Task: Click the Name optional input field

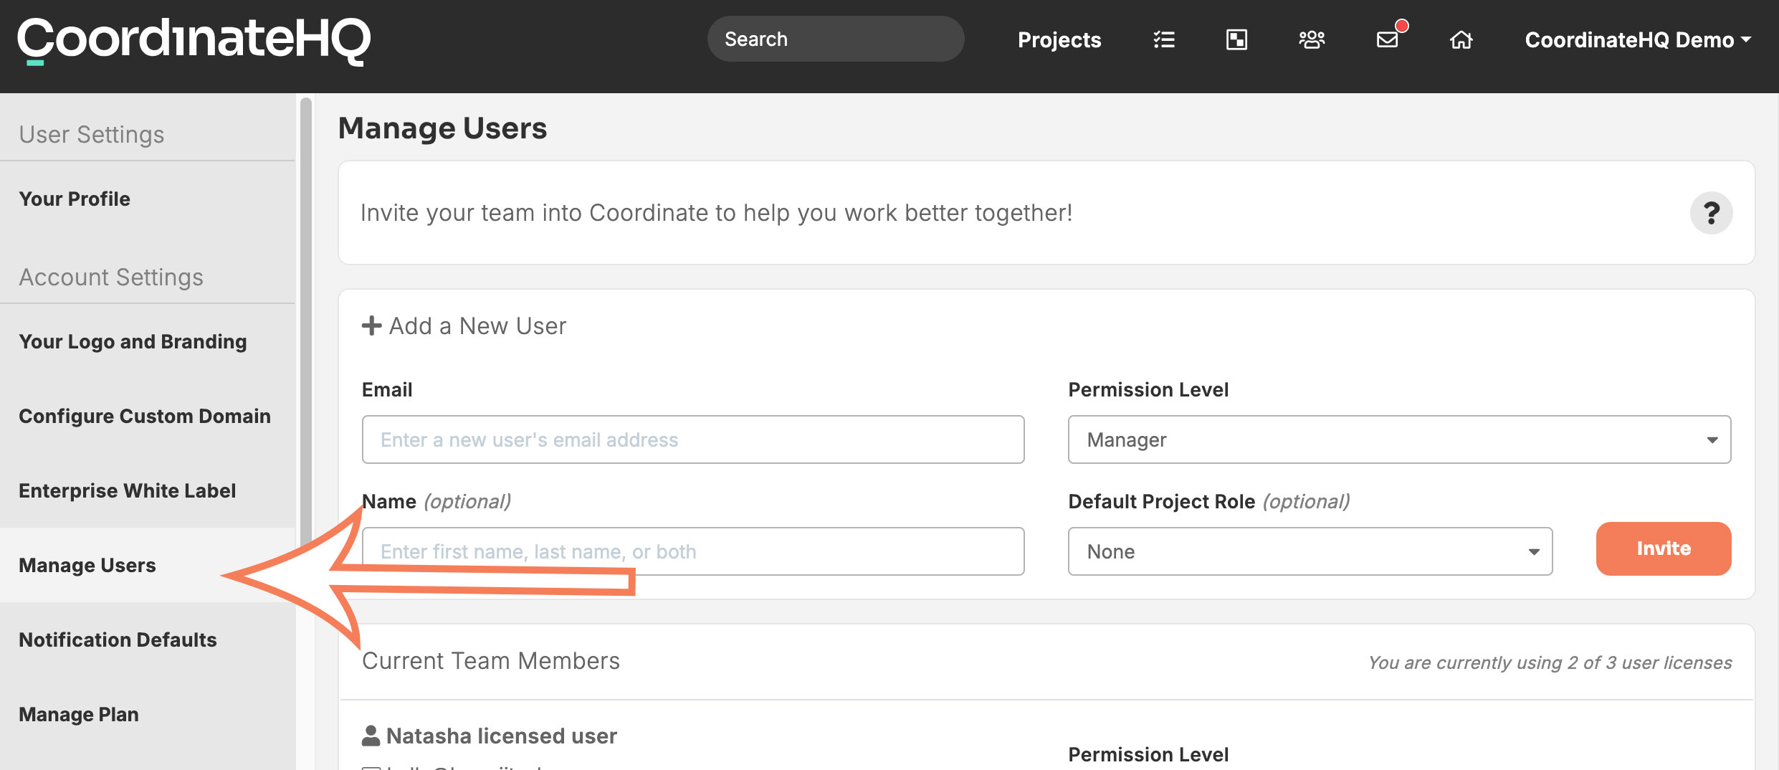Action: [693, 551]
